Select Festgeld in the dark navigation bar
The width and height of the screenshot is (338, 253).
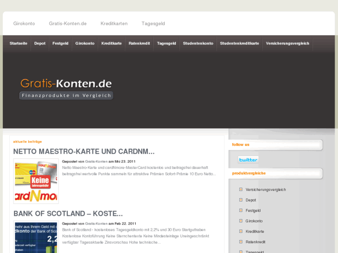point(60,43)
